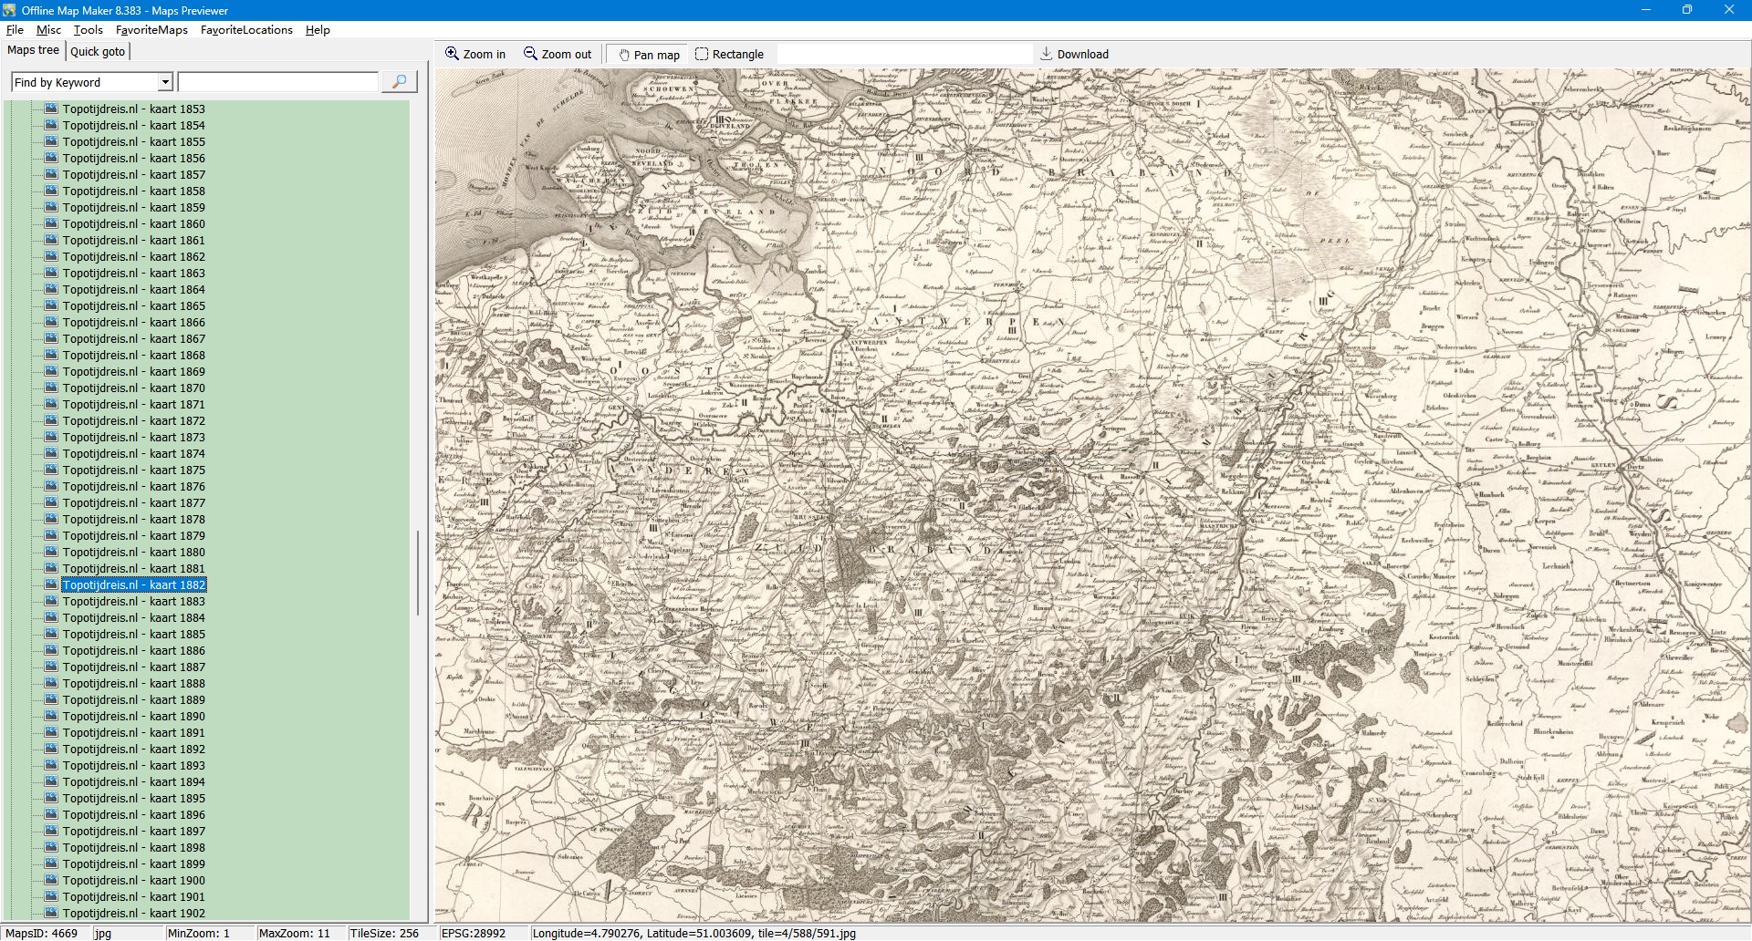This screenshot has height=941, width=1752.
Task: Select Topotijdreis.nl - kaart 1883 in tree
Action: [133, 601]
